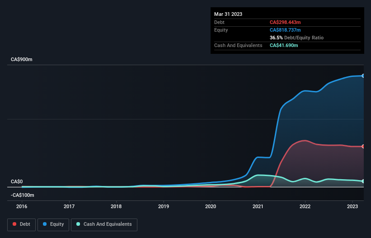This screenshot has width=371, height=238.
Task: Click the Mar 31 2023 tooltip date
Action: [x=228, y=14]
